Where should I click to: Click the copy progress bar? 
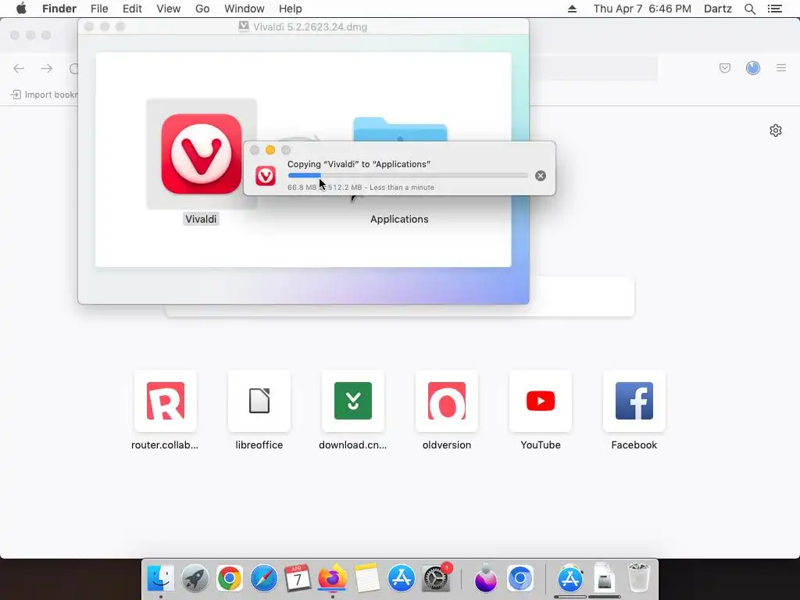pos(408,176)
